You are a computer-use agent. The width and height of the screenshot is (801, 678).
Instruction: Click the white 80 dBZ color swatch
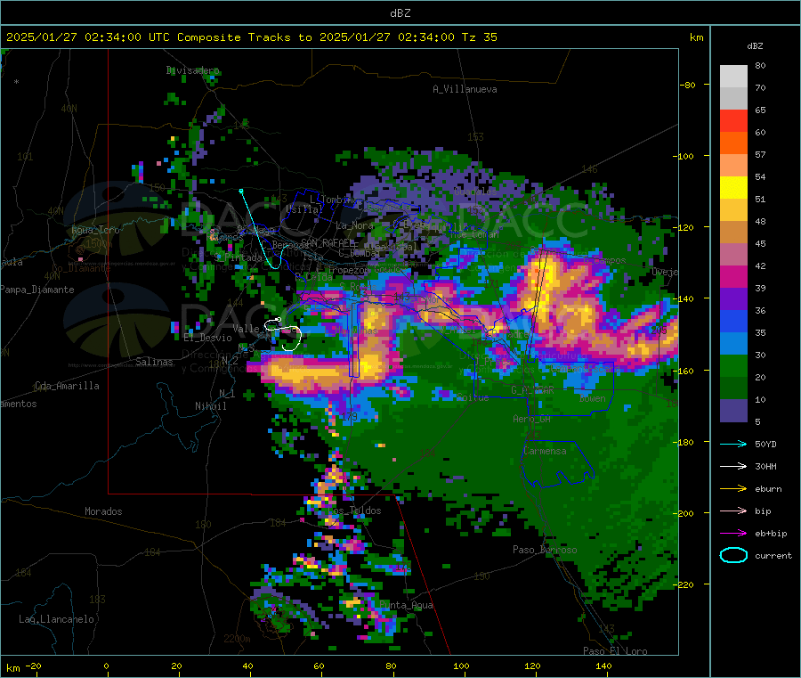coord(733,77)
